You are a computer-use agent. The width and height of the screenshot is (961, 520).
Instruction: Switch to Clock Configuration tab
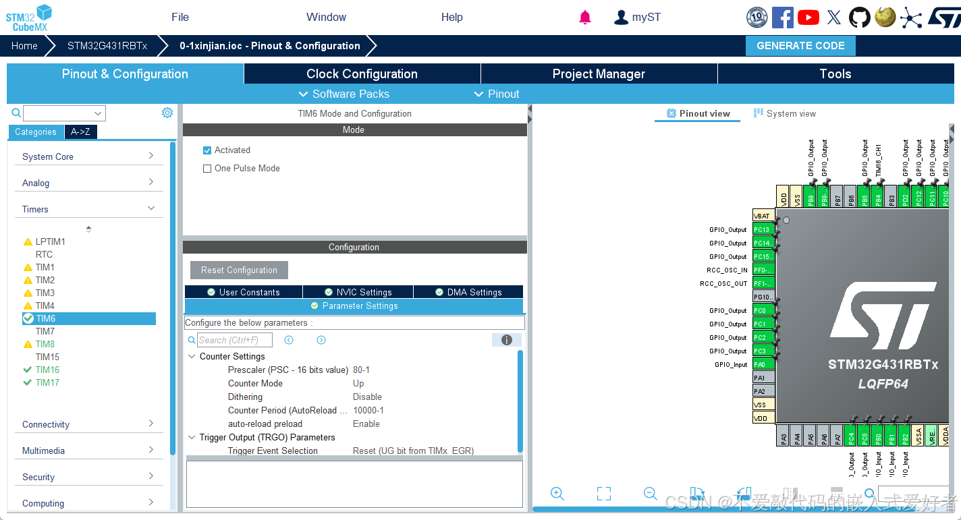[x=362, y=74]
